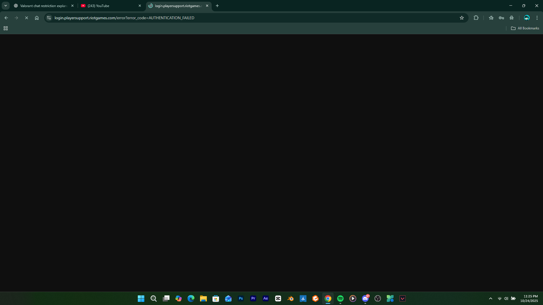
Task: Launch Premiere Pro from taskbar
Action: [x=253, y=298]
